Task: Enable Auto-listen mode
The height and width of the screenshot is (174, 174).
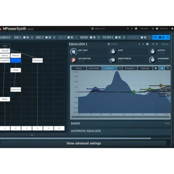Action: pyautogui.click(x=94, y=68)
